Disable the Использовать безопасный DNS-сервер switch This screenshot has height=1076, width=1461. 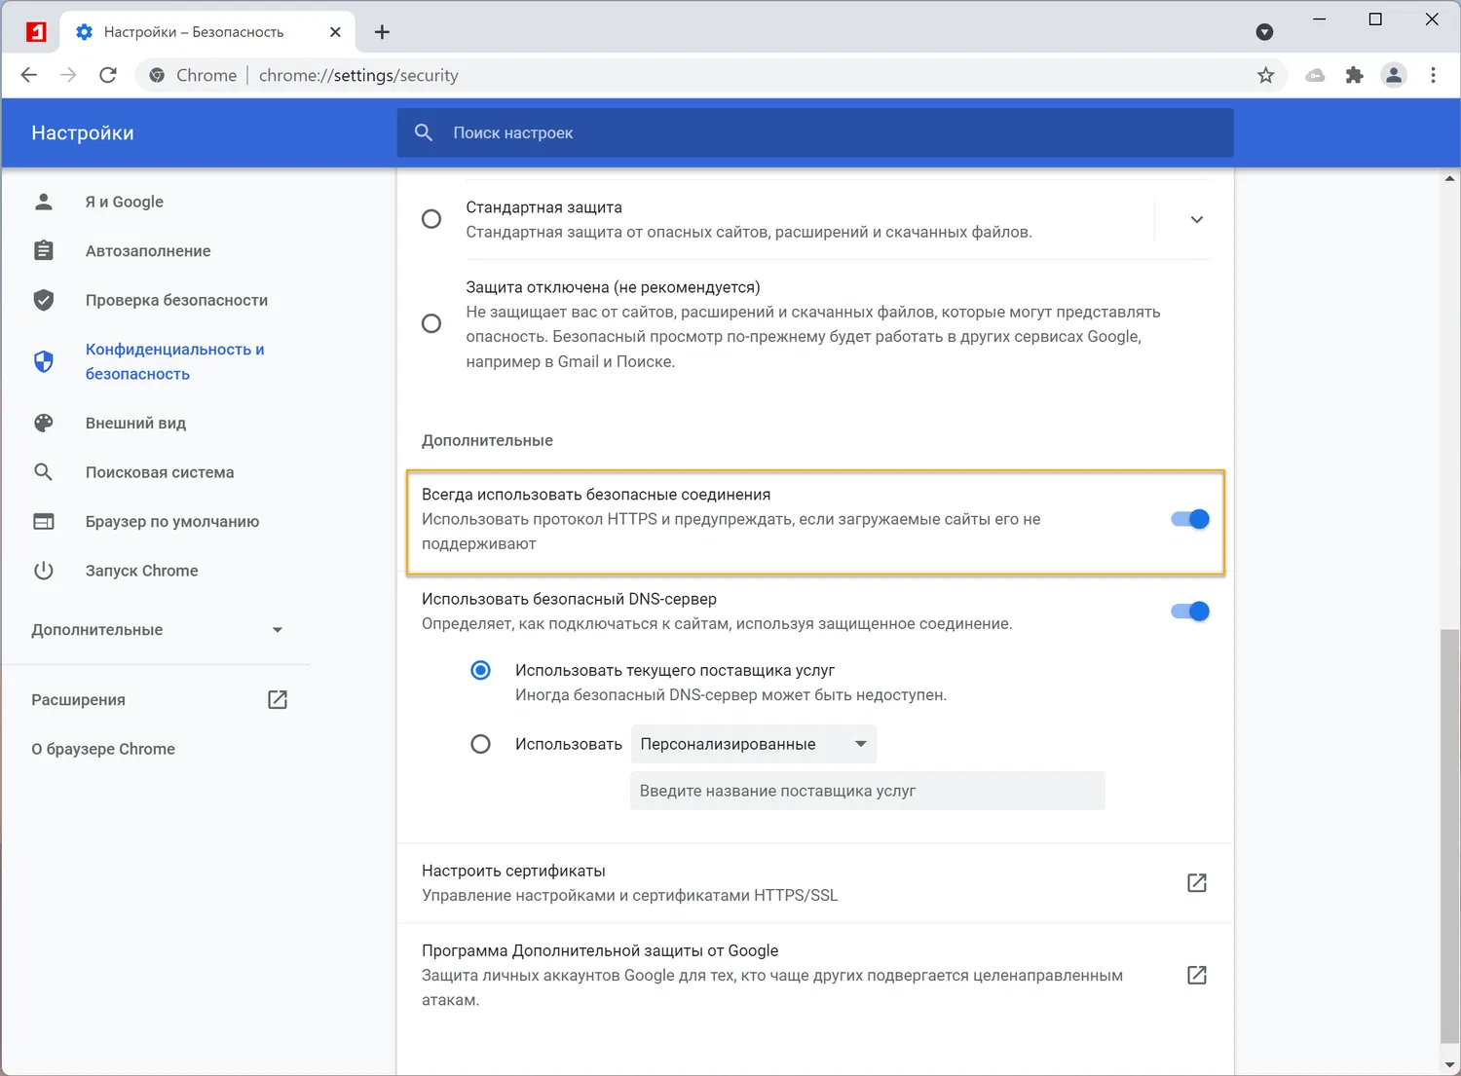[1190, 612]
